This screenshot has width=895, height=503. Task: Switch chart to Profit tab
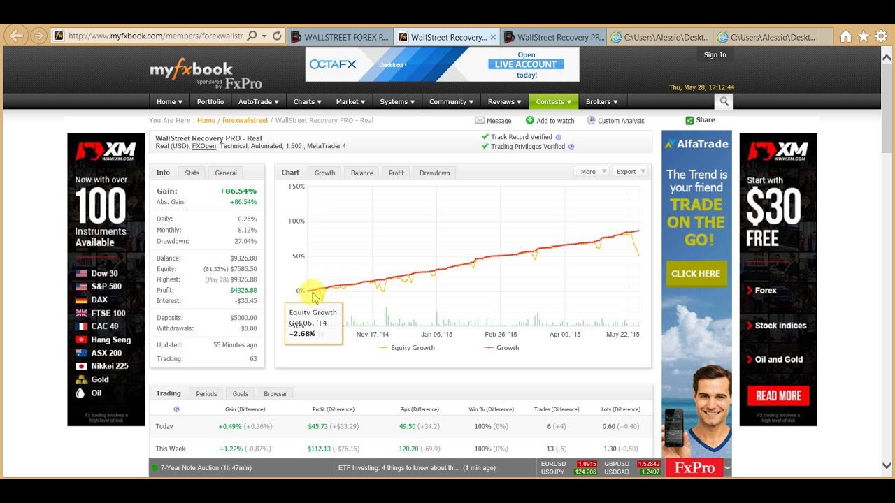pyautogui.click(x=396, y=173)
